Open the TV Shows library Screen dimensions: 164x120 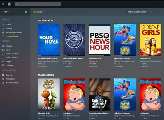(10, 65)
